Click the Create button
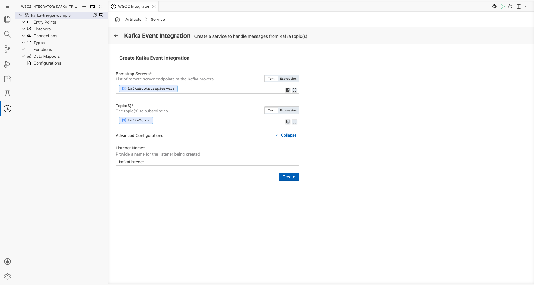534x285 pixels. point(289,177)
